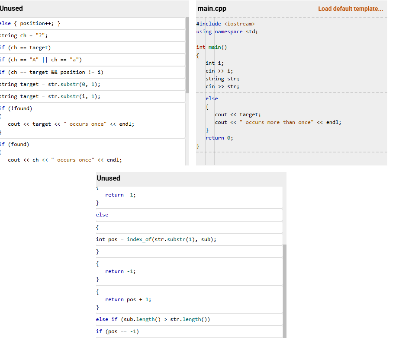Select the 'else' block in bottom Unused panel
The image size is (399, 340).
(x=189, y=215)
